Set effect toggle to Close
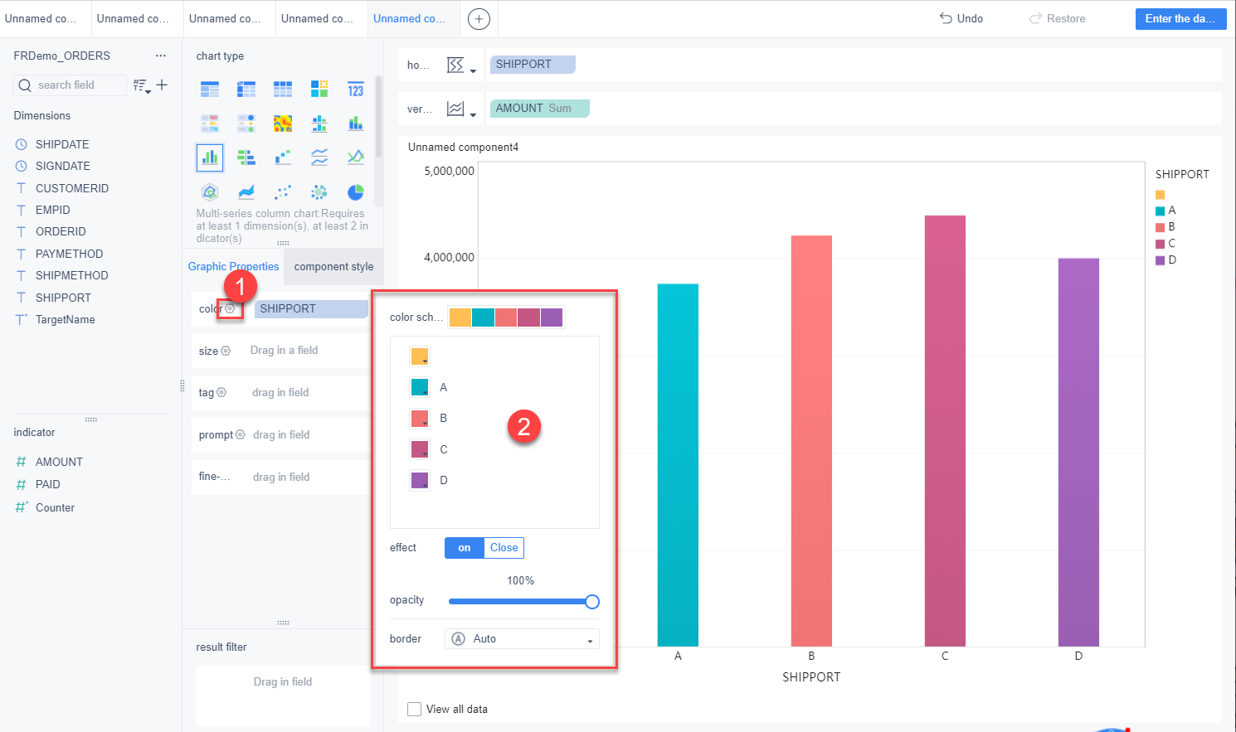1236x732 pixels. [x=504, y=548]
